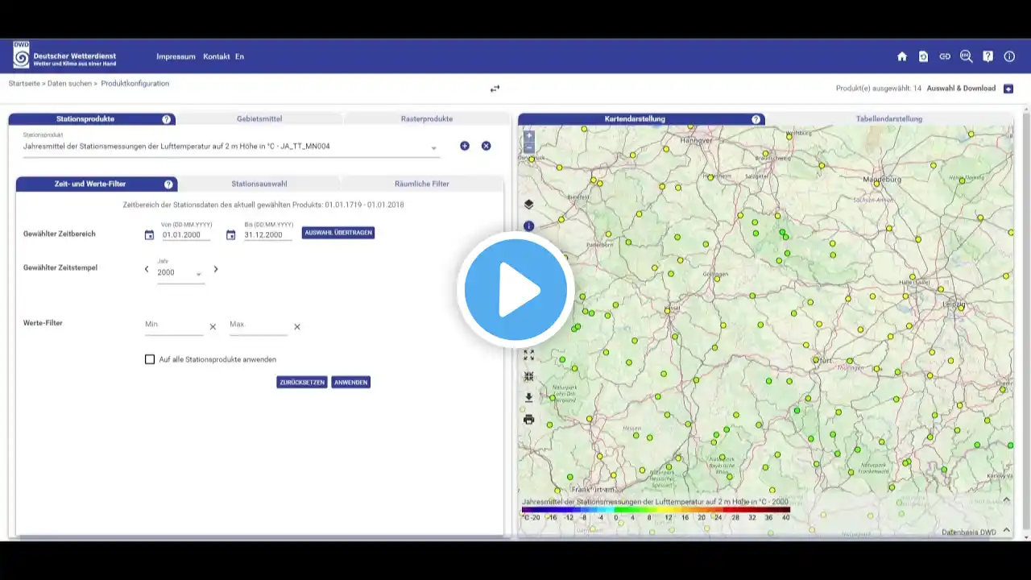Open the magnifier search icon in header
1031x580 pixels.
click(967, 56)
